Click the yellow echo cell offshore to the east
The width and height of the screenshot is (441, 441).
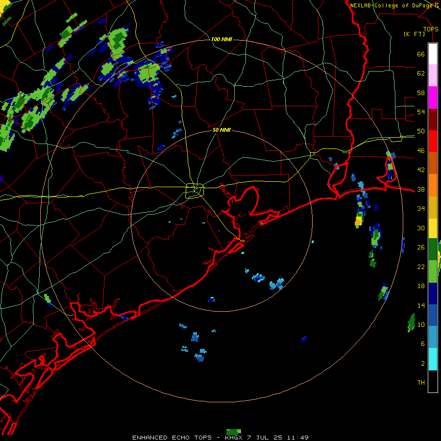358,221
